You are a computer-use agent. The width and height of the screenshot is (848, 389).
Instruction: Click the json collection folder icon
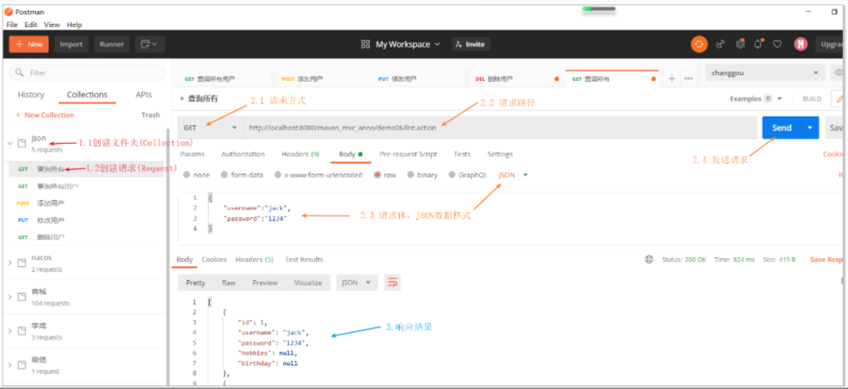[21, 143]
